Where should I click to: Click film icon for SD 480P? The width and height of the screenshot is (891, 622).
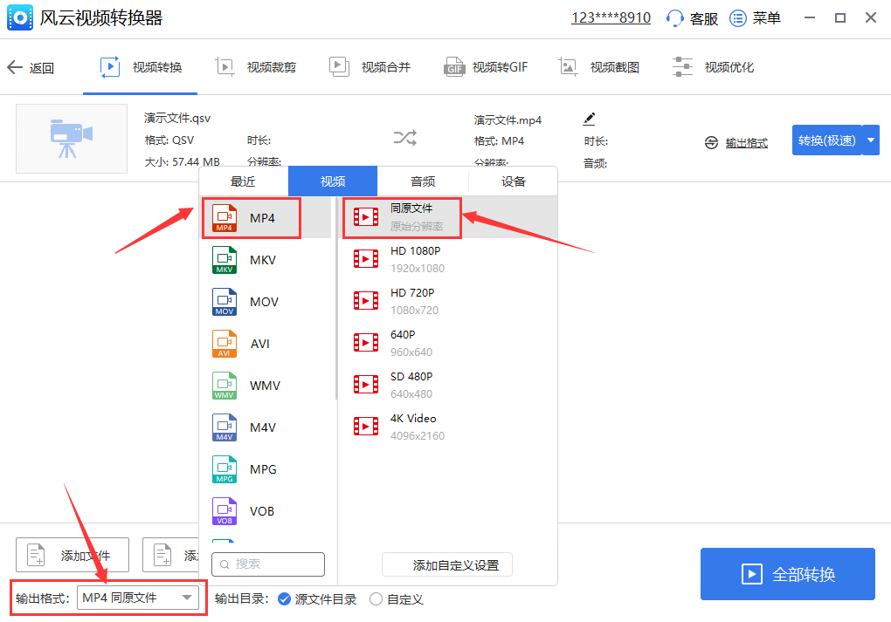click(x=366, y=384)
